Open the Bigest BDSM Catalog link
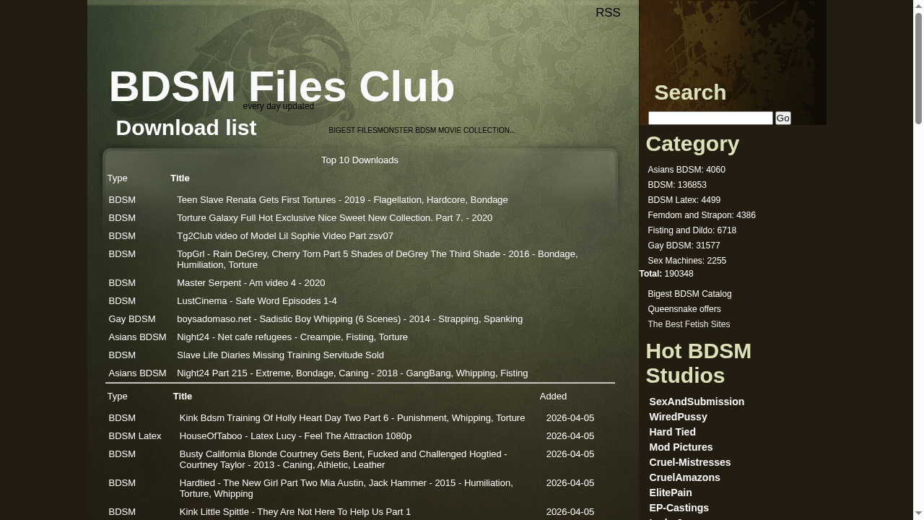Viewport: 924px width, 520px height. (x=689, y=293)
